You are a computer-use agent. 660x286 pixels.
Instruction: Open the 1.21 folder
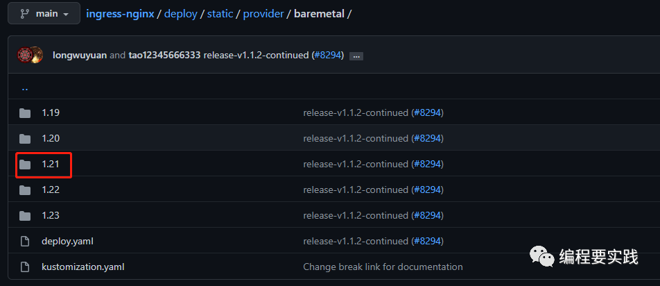pos(51,165)
